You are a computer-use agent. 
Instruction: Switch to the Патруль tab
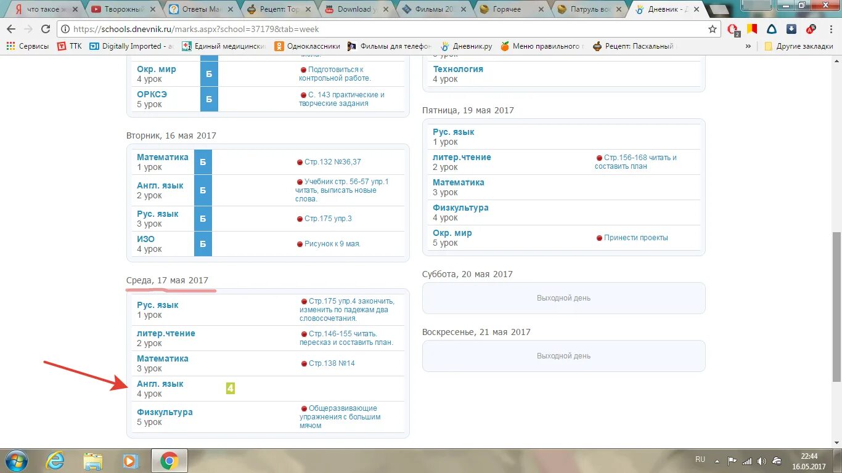pos(588,9)
